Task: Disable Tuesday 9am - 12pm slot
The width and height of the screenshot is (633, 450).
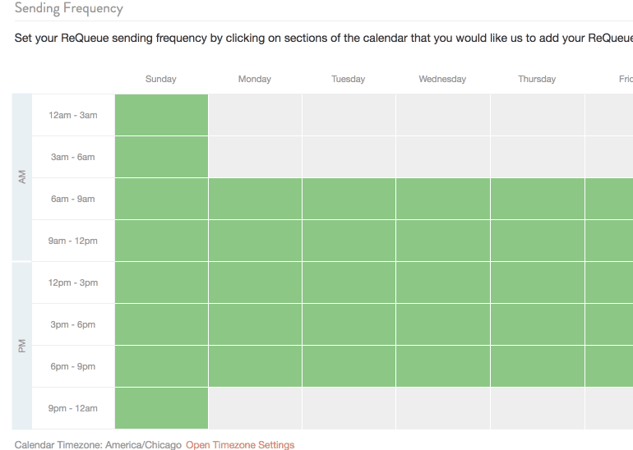Action: (x=349, y=241)
